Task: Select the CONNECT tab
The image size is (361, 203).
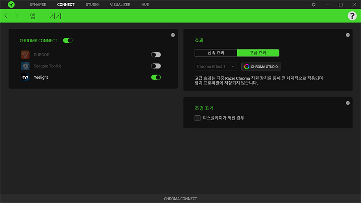Action: click(x=66, y=5)
